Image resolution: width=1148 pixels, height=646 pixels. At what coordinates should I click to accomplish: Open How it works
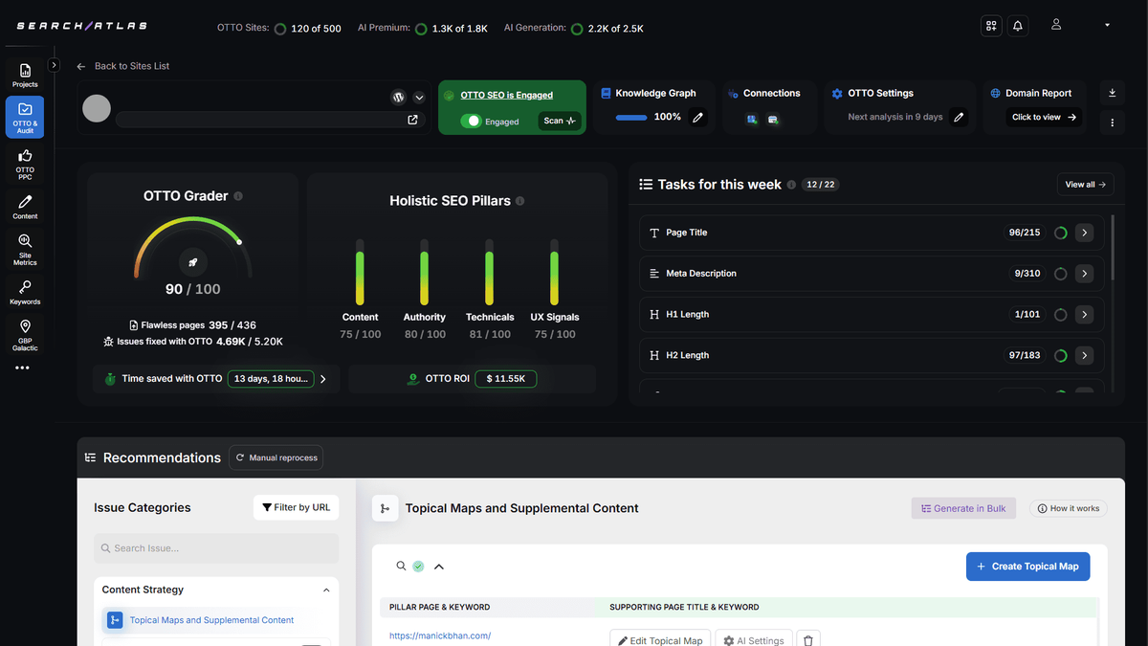click(1068, 508)
